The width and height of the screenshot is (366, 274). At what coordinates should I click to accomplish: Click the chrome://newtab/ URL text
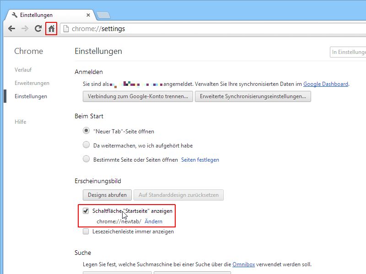(119, 221)
